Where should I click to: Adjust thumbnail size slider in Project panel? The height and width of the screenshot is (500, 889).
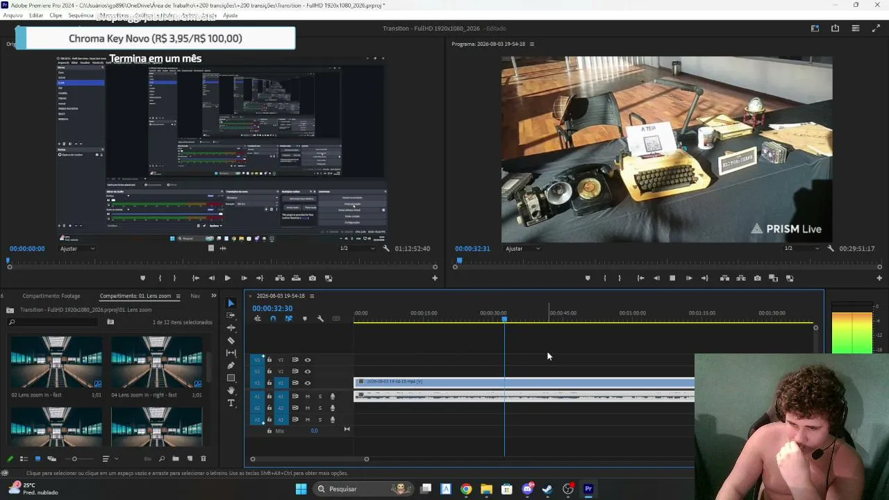[x=74, y=458]
